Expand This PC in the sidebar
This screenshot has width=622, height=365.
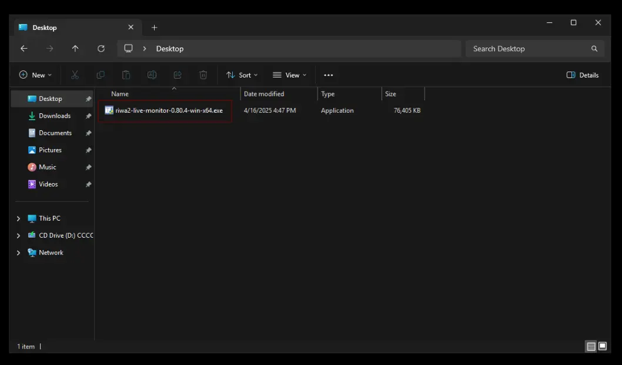click(18, 218)
